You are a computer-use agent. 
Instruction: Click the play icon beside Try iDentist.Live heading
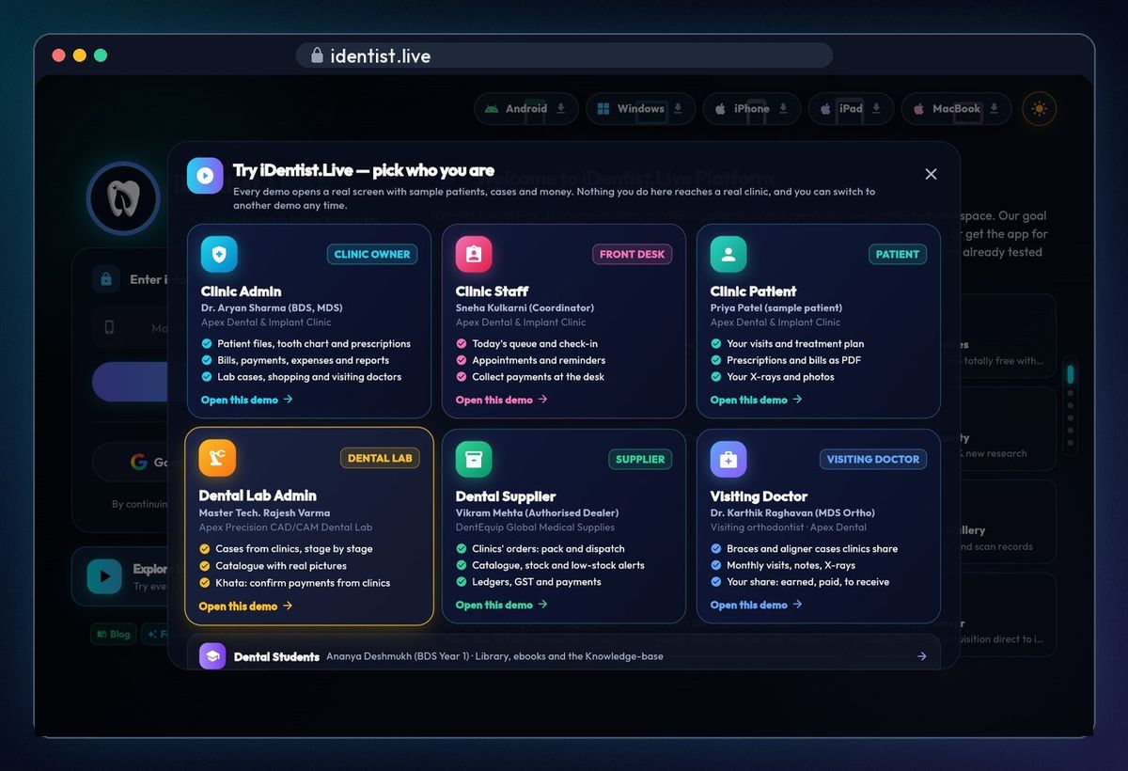click(205, 176)
